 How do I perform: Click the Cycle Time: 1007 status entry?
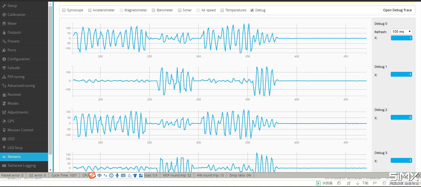coord(64,175)
